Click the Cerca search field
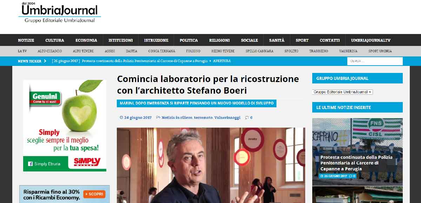The height and width of the screenshot is (203, 421). pyautogui.click(x=375, y=61)
